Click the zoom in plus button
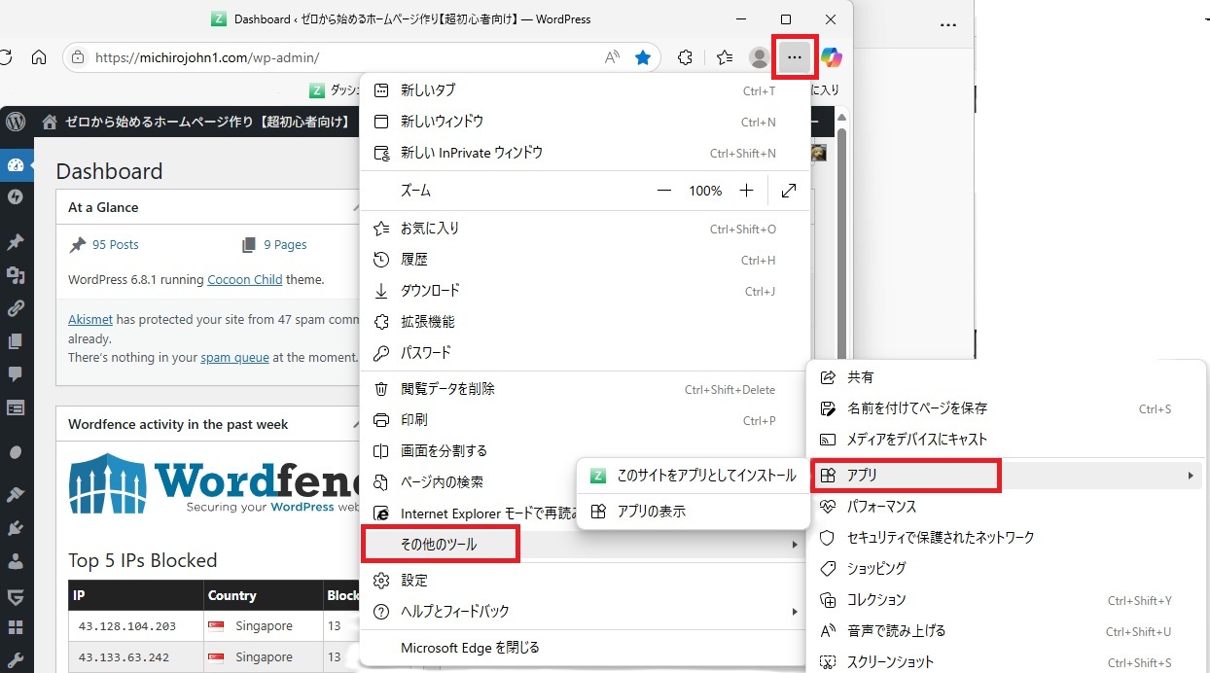This screenshot has width=1210, height=673. 746,191
